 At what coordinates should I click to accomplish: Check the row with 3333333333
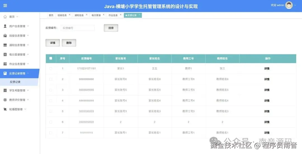(x=51, y=111)
